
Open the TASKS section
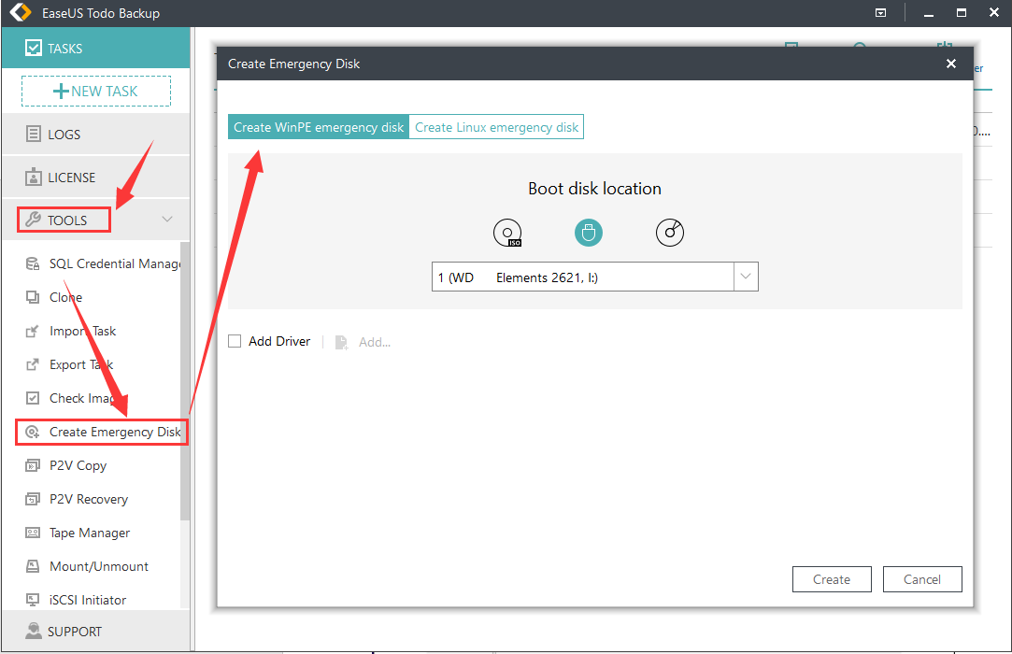click(95, 48)
